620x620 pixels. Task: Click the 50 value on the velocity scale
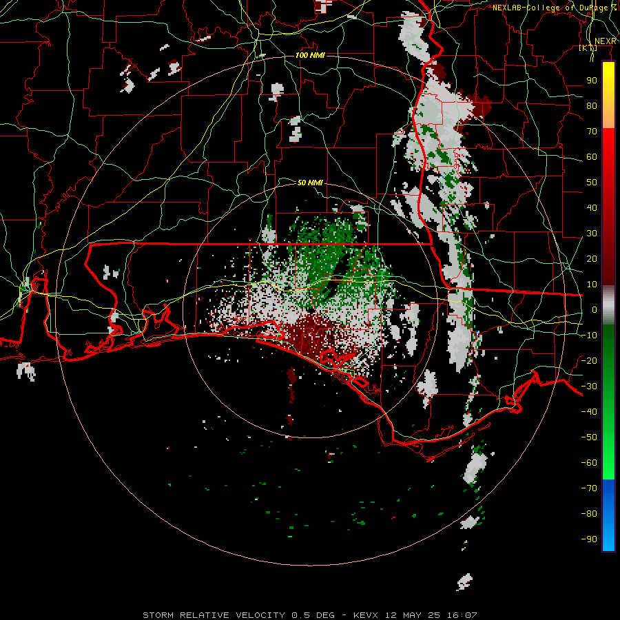(592, 183)
